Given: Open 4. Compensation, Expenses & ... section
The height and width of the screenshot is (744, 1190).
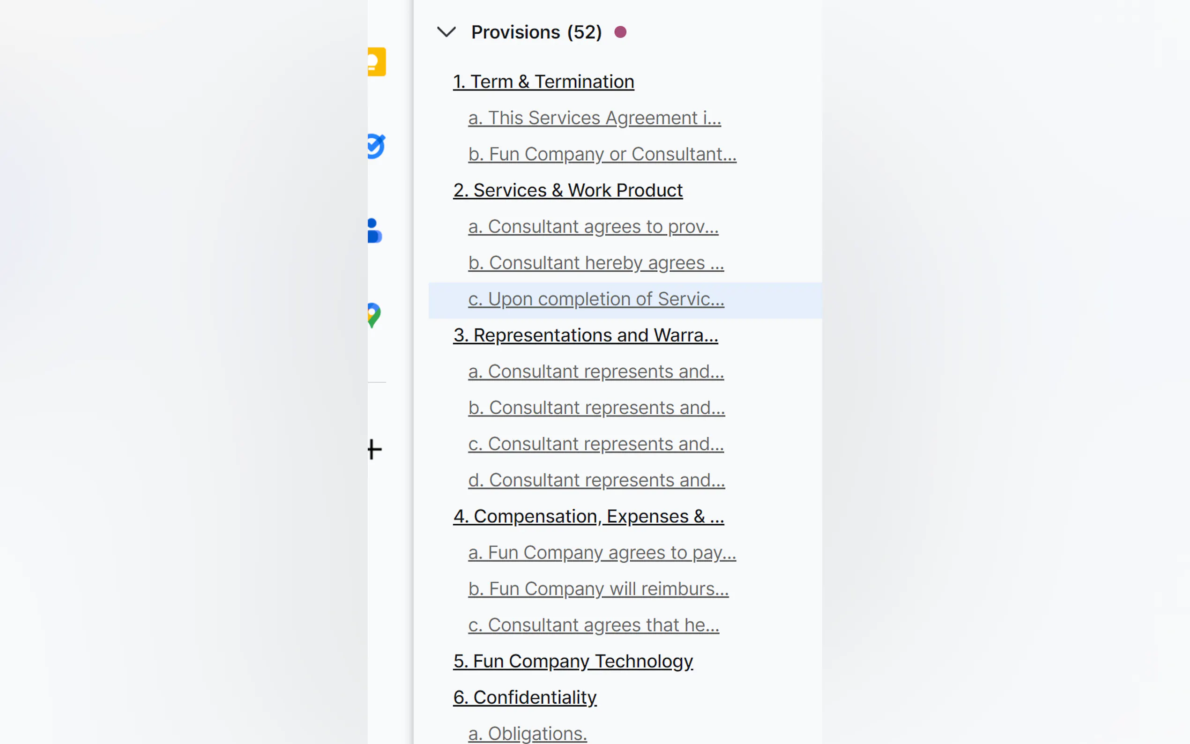Looking at the screenshot, I should (x=588, y=516).
